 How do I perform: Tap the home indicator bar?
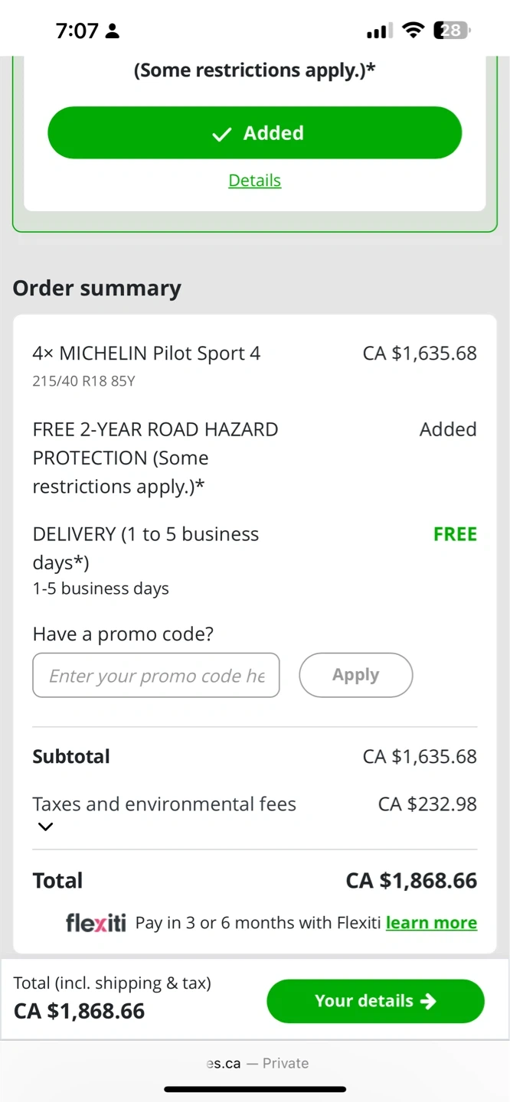255,1088
